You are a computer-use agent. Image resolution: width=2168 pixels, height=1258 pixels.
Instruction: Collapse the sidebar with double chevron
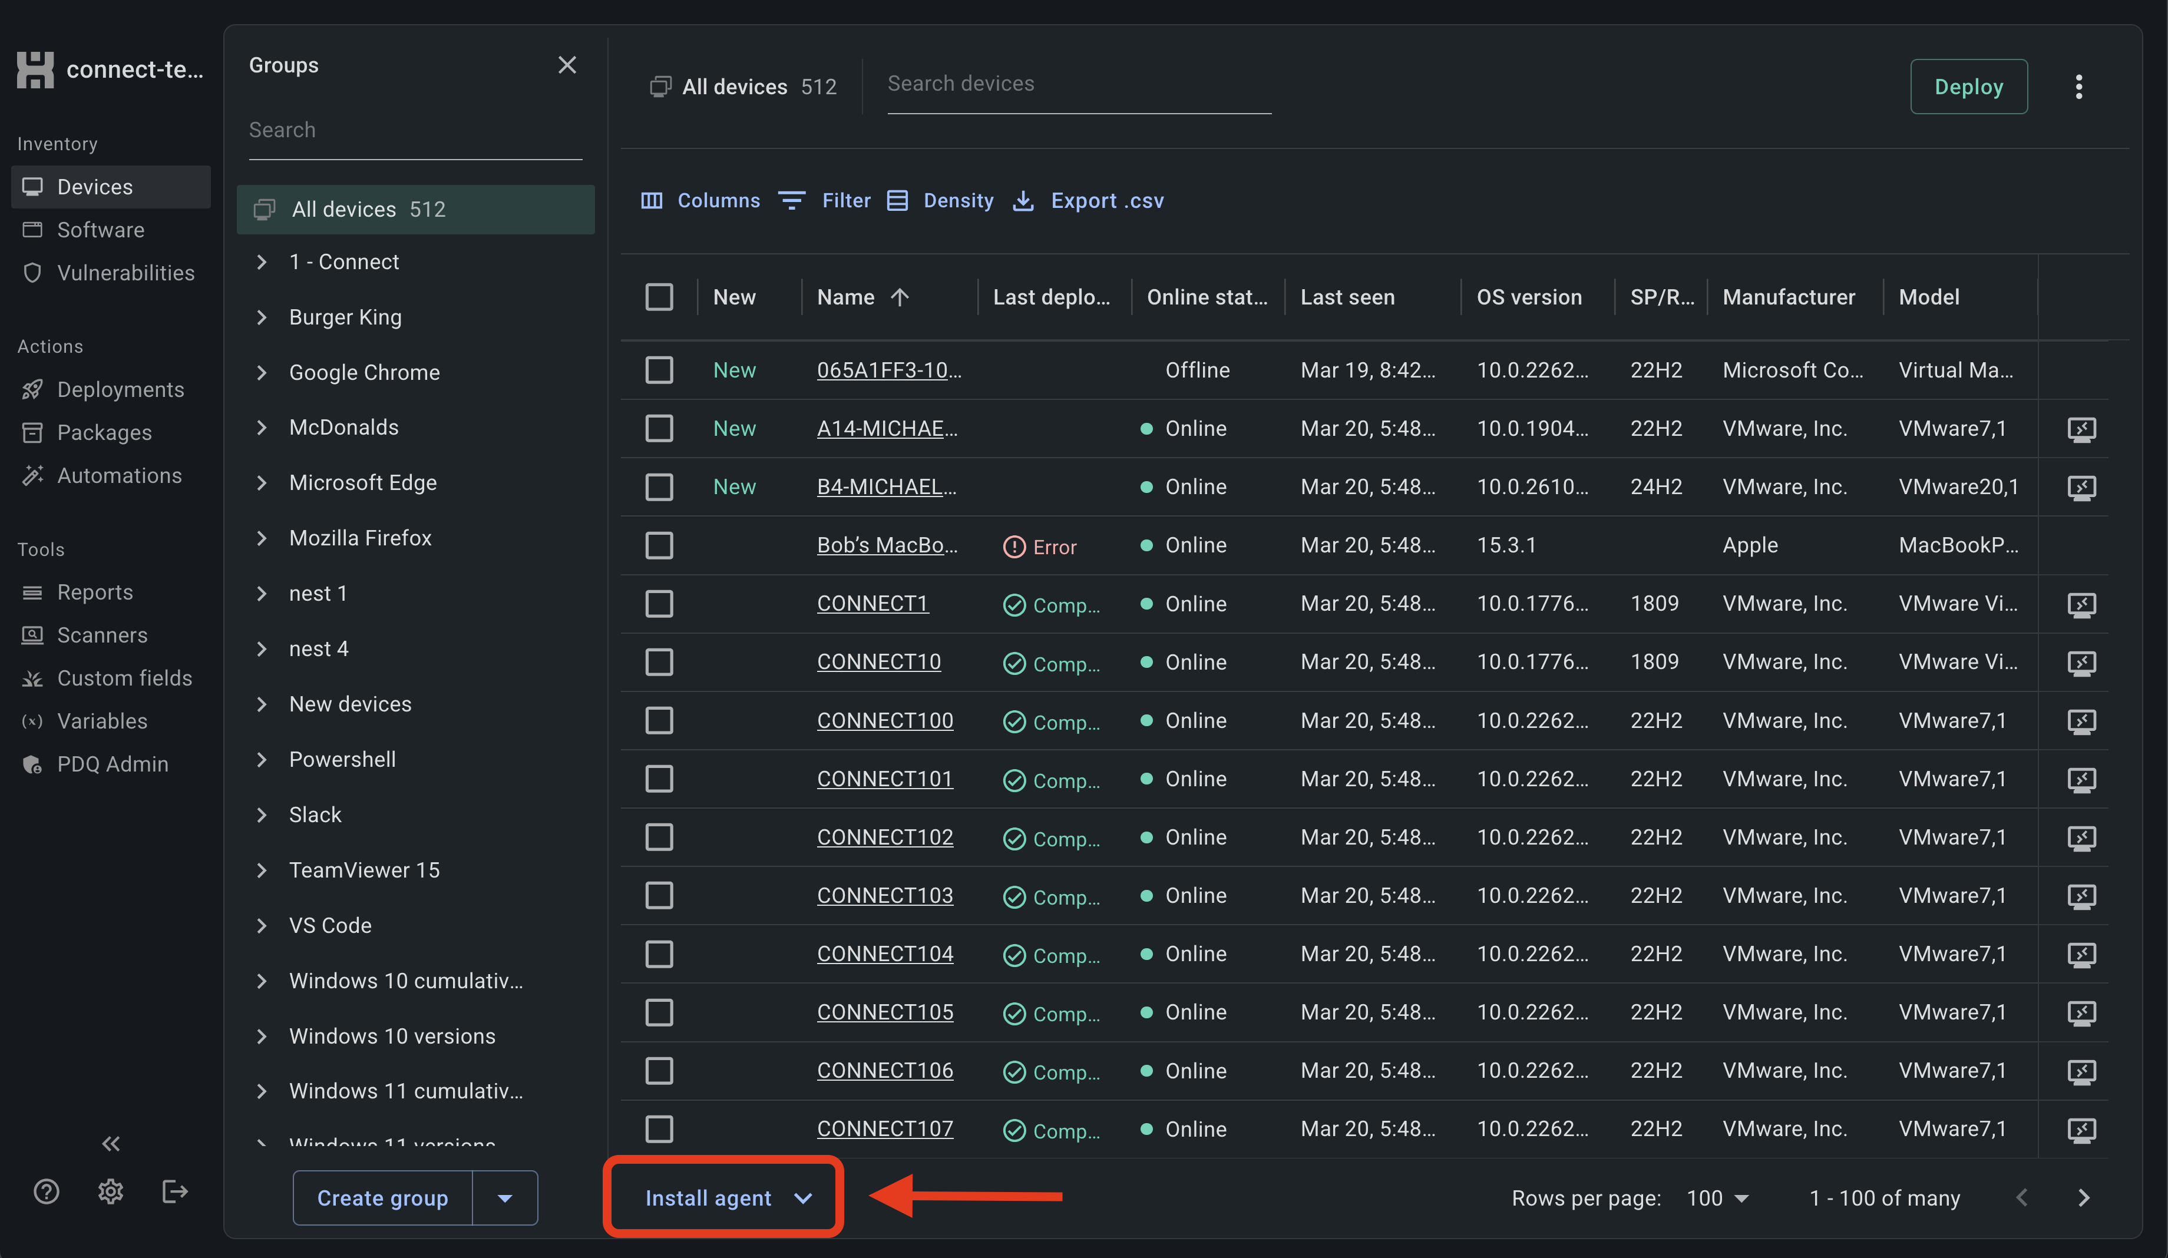(111, 1144)
